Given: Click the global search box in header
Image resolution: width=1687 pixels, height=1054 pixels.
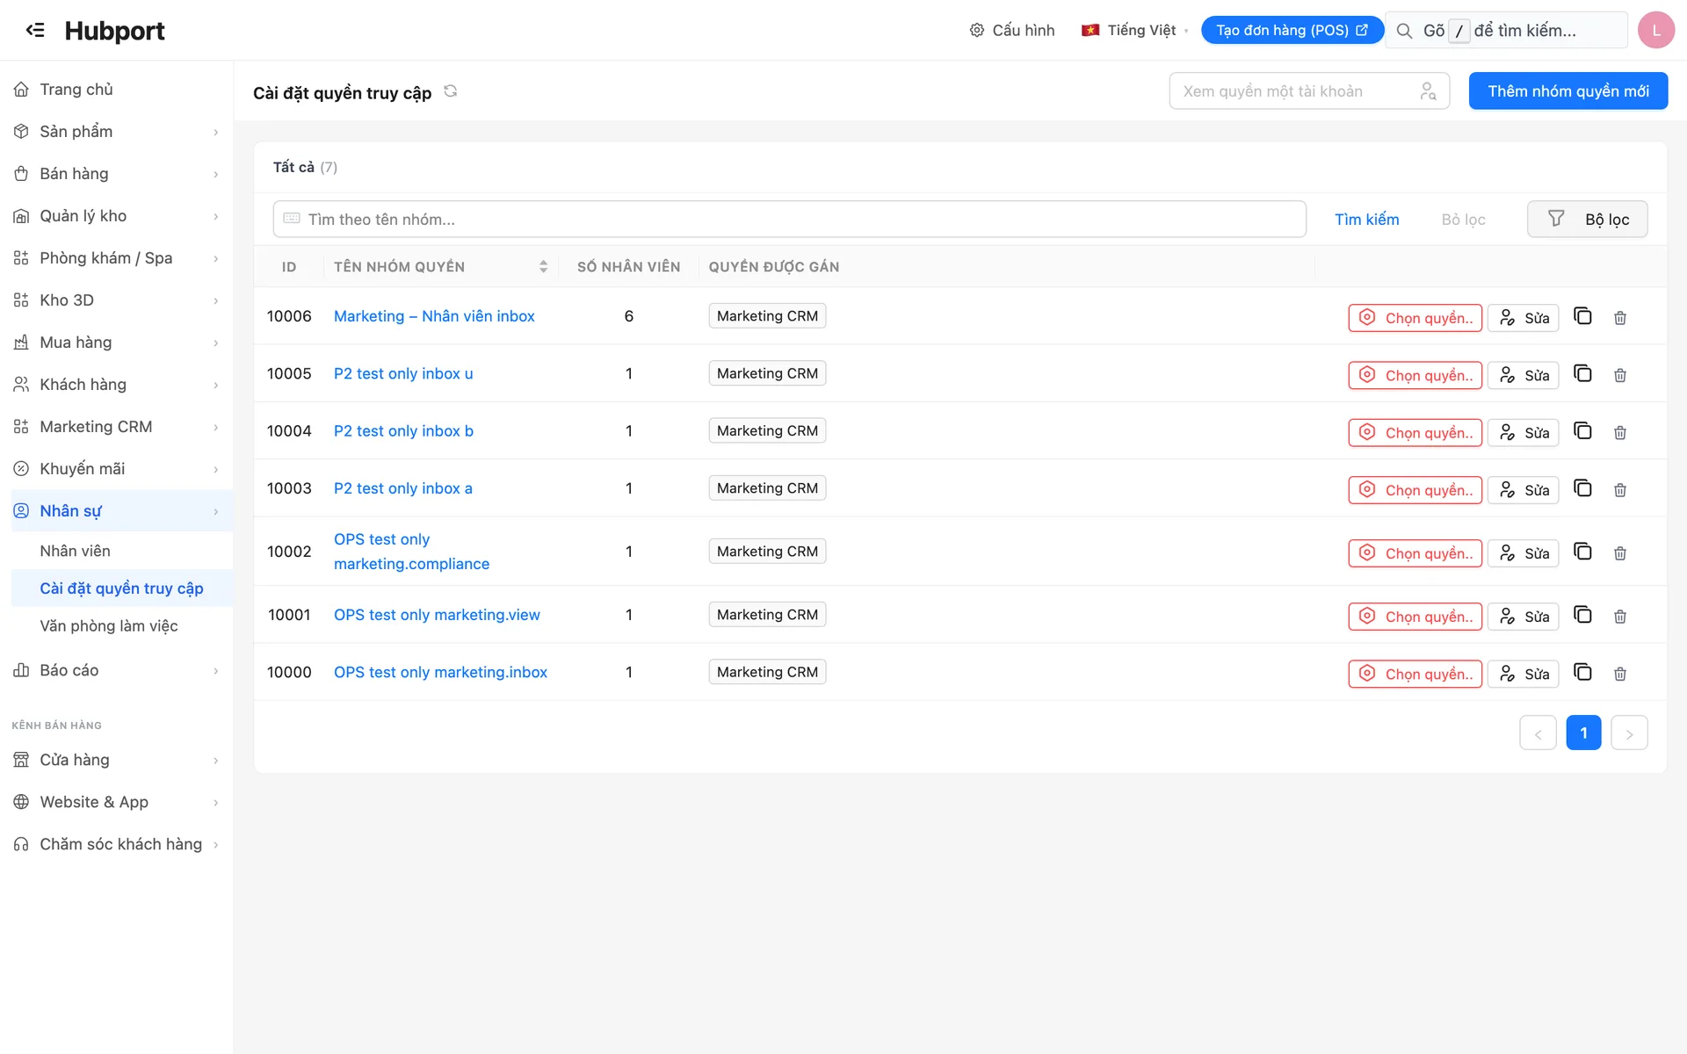Looking at the screenshot, I should 1506,30.
